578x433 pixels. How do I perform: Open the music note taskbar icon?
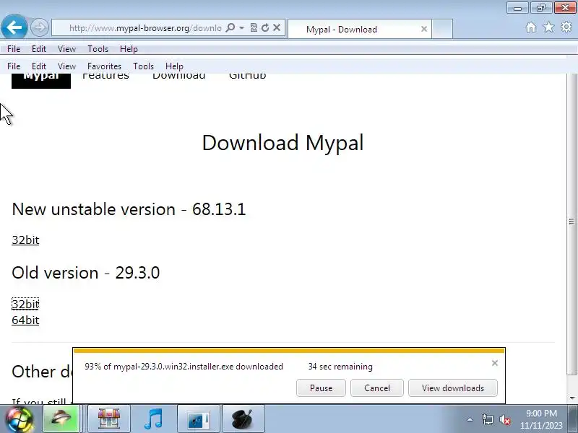click(x=154, y=419)
